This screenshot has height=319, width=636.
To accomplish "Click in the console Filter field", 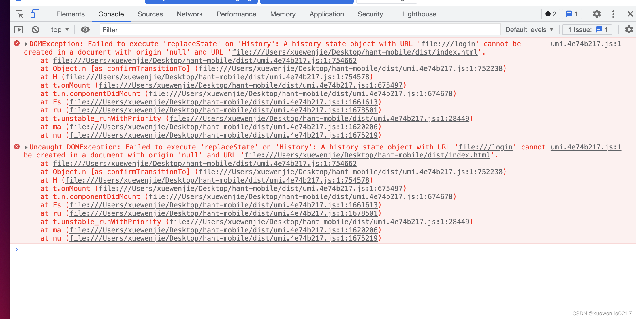I will coord(300,30).
